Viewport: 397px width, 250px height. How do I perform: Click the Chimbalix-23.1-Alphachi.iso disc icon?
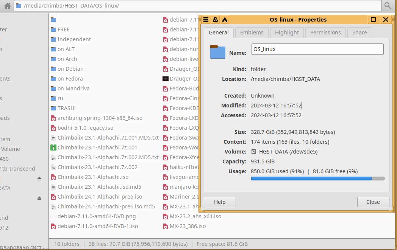pos(53,177)
